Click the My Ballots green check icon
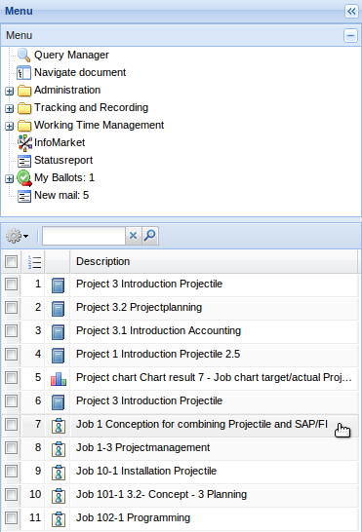This screenshot has height=532, width=362. 24,178
